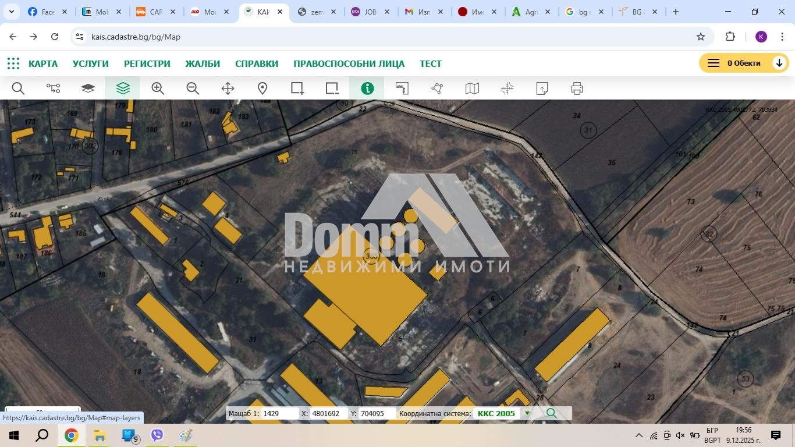Open the hamburger menu on the objects badge

pos(712,62)
